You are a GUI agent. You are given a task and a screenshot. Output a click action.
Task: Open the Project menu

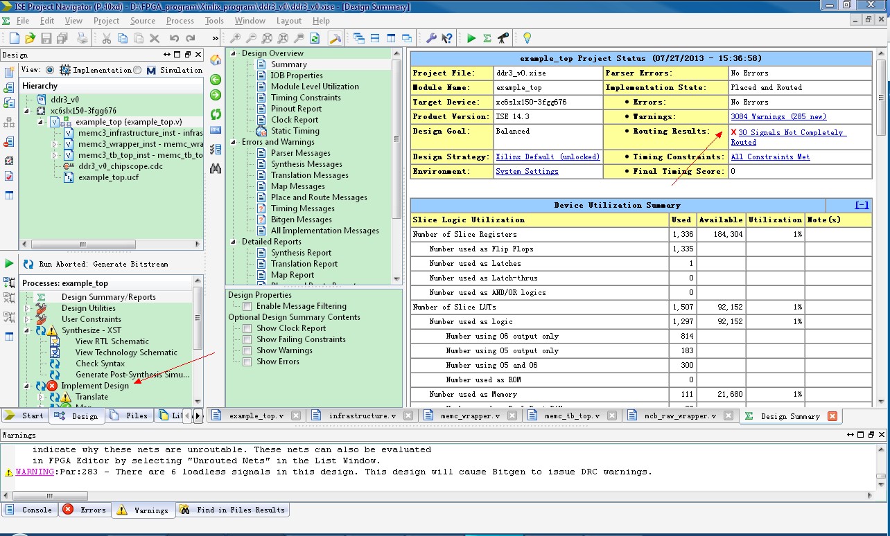point(107,21)
